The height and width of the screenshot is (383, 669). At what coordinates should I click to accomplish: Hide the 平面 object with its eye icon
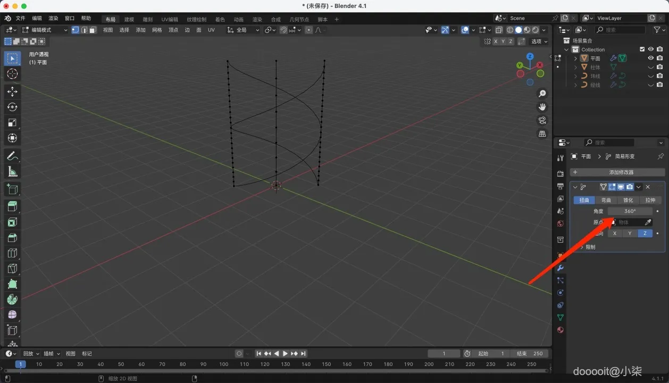click(650, 59)
